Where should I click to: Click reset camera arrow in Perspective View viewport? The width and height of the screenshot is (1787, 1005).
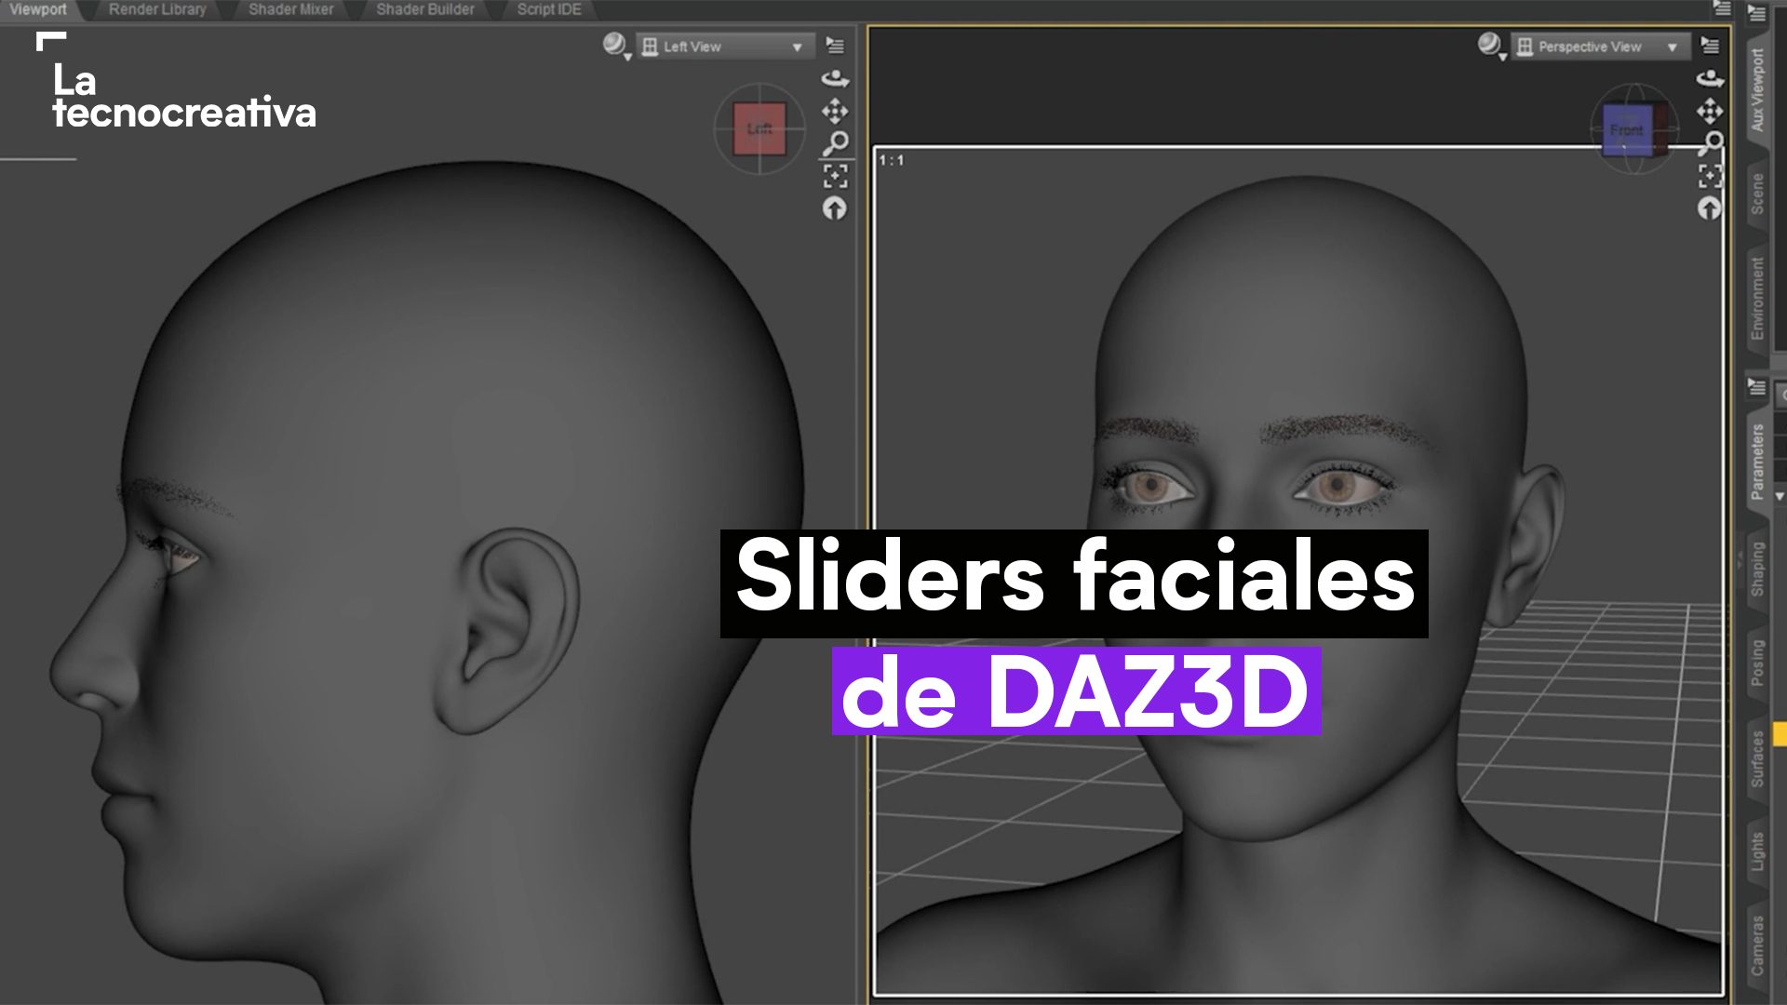(1710, 208)
